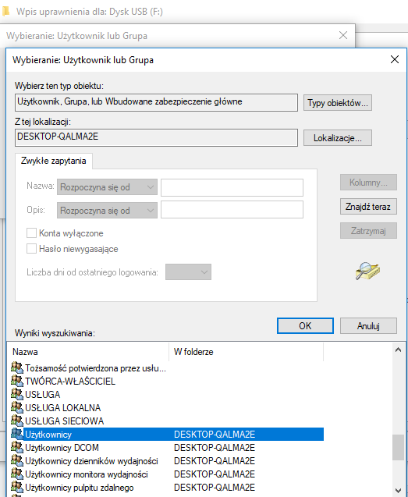
Task: Click the group icon next to USŁUGA SIECIOWA
Action: click(x=17, y=421)
